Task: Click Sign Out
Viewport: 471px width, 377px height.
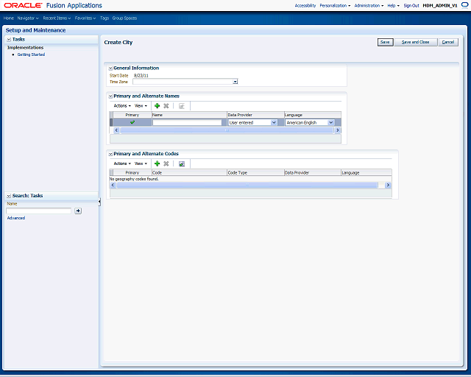Action: point(411,5)
